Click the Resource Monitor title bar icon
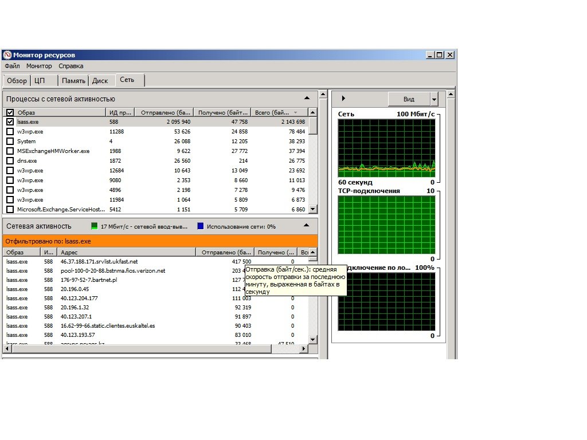The width and height of the screenshot is (587, 440). click(7, 55)
